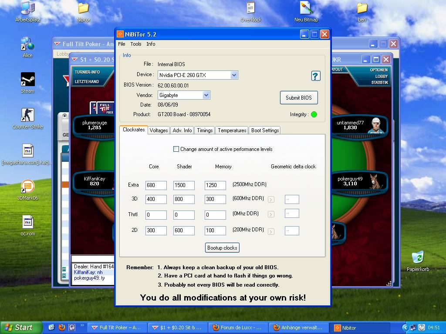Click STATISTIK in poker table window
This screenshot has width=446, height=334.
tap(380, 83)
